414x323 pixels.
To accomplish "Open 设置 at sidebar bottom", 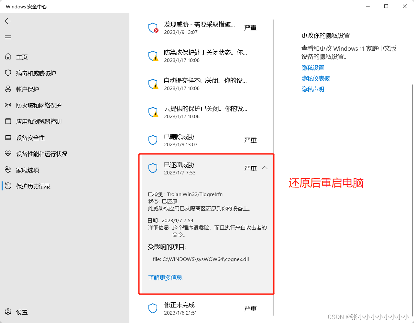I will 22,312.
